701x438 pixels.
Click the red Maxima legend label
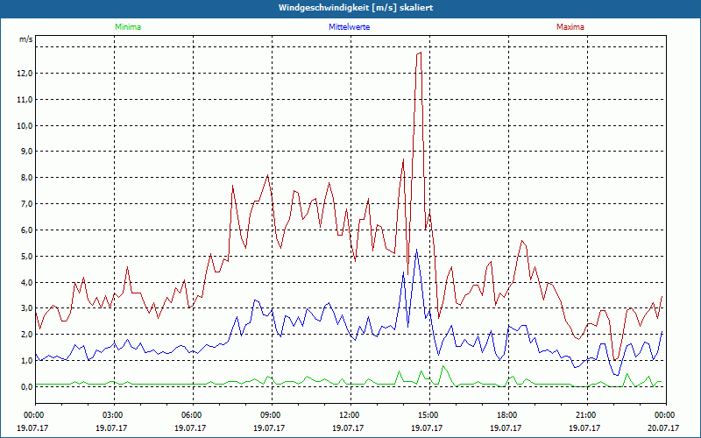coord(570,27)
